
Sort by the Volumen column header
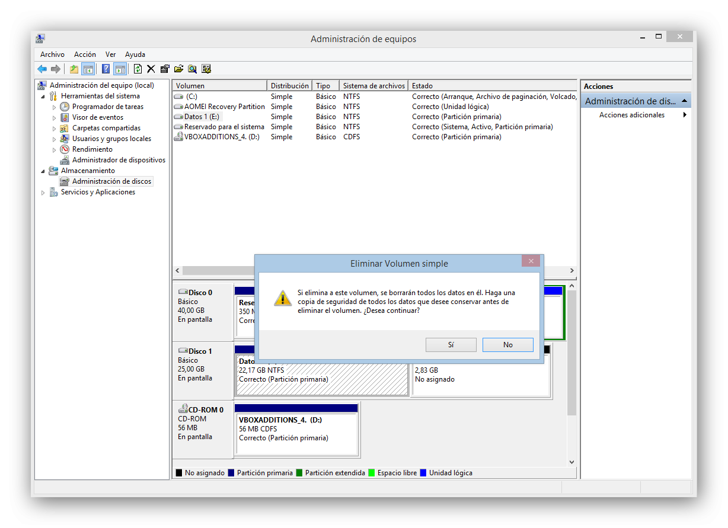(219, 86)
